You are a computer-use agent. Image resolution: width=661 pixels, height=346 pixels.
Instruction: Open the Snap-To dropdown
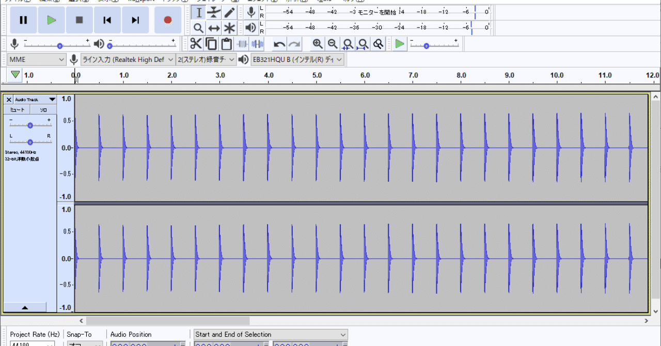84,343
